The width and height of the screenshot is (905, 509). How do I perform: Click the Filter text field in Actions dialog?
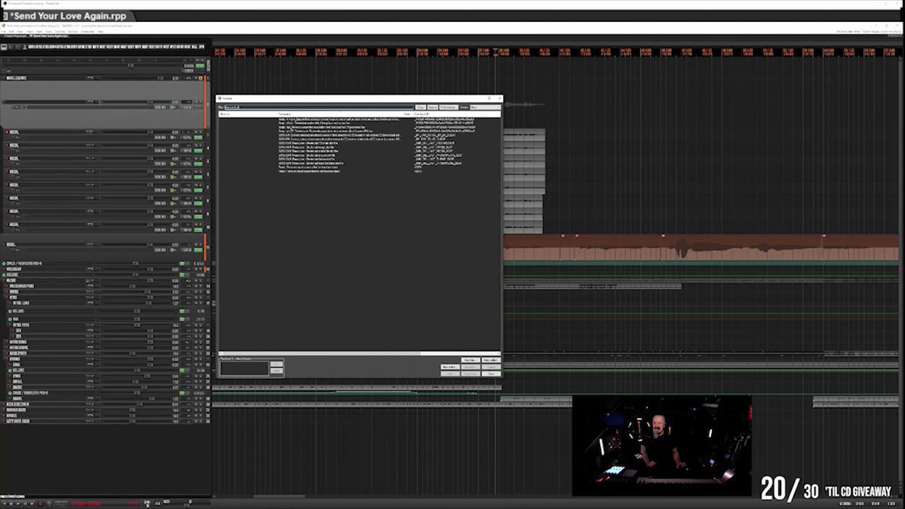point(319,107)
